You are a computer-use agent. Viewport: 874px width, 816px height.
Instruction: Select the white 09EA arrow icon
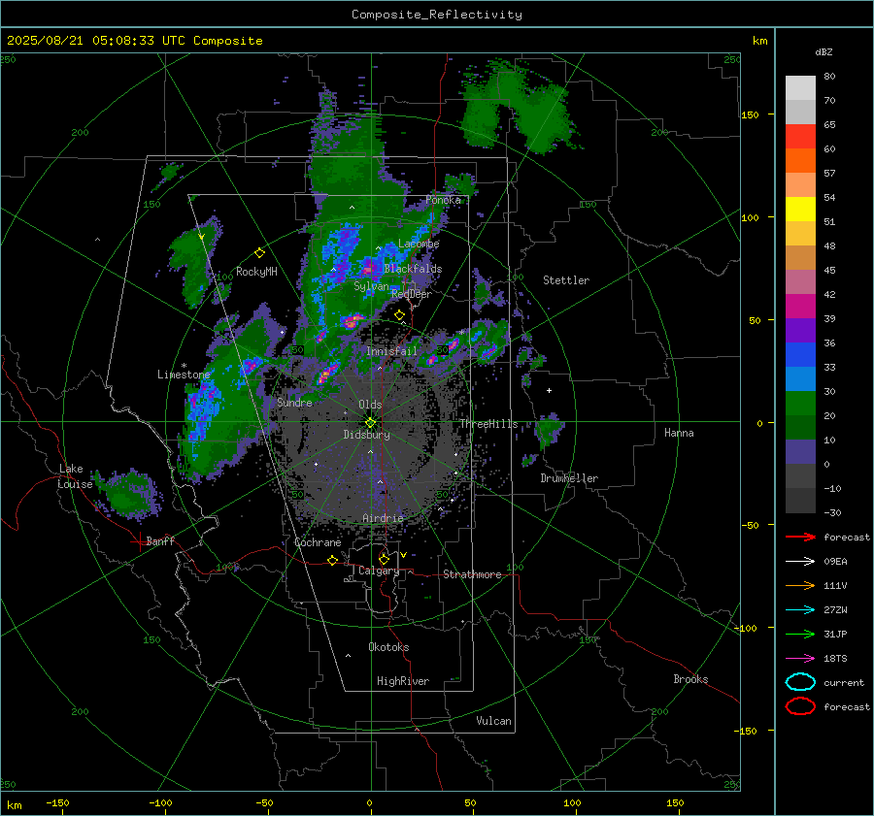[800, 562]
